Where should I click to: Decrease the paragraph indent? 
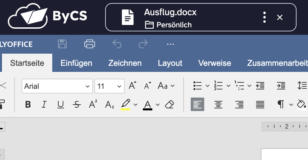(x=260, y=86)
